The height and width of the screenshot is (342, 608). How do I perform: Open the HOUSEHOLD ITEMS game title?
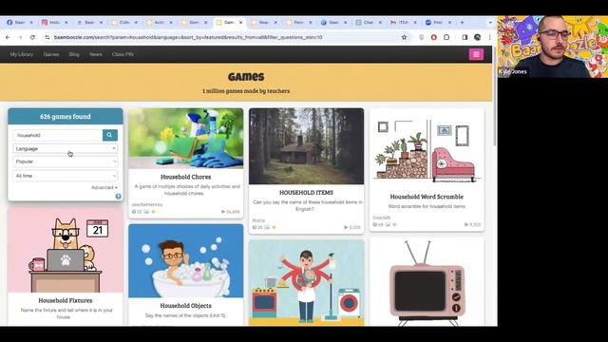pyautogui.click(x=306, y=192)
